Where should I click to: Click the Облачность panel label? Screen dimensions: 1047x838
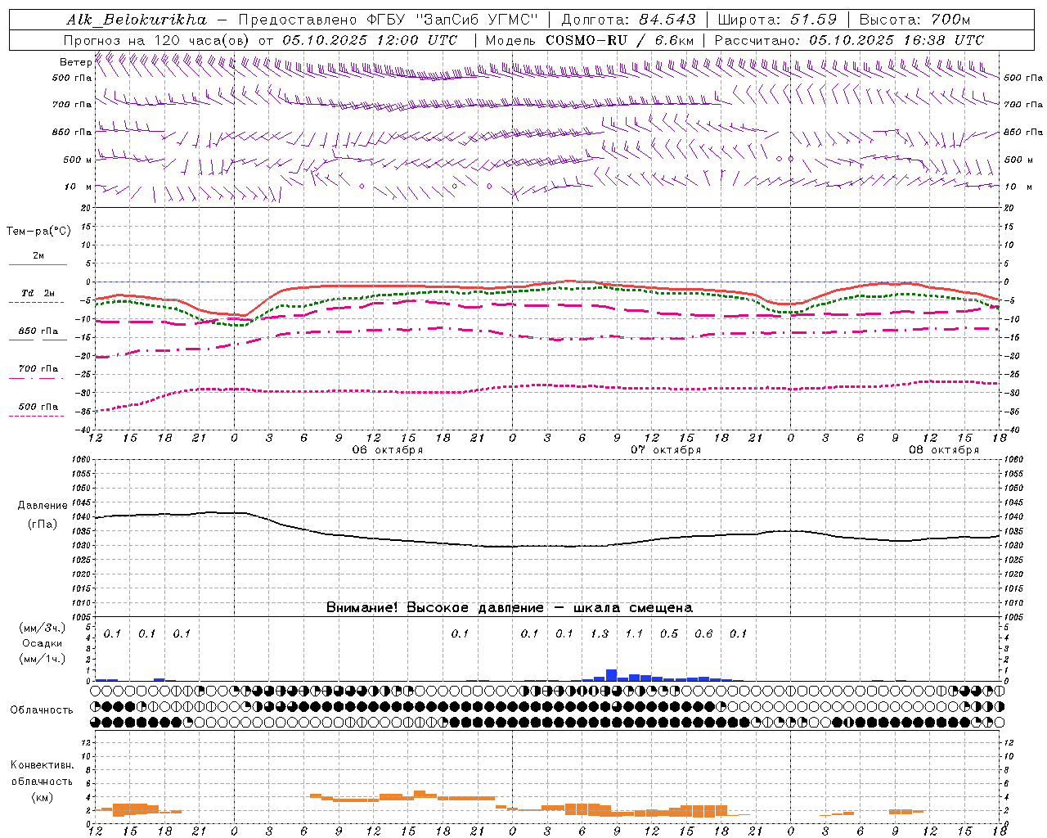(x=42, y=710)
